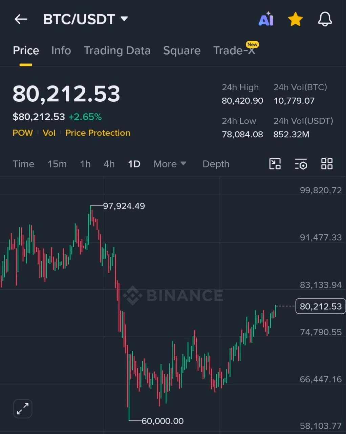Viewport: 346px width, 434px height.
Task: Expand the BTC/USDT pair selector arrow
Action: (124, 19)
